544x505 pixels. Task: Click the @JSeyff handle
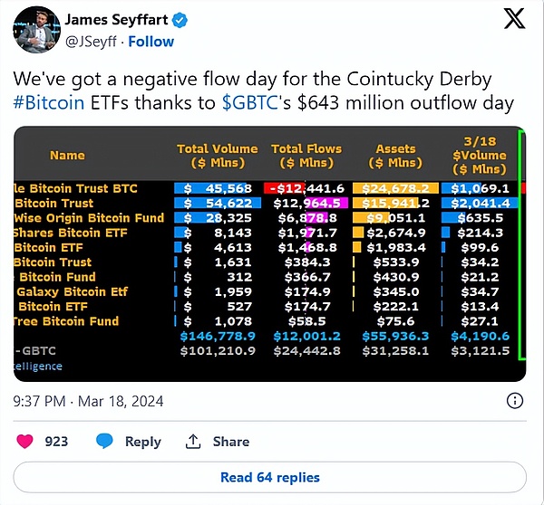pos(91,42)
